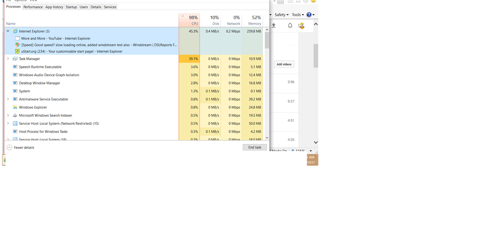
Task: Sort by the Disk column header
Action: (x=210, y=20)
